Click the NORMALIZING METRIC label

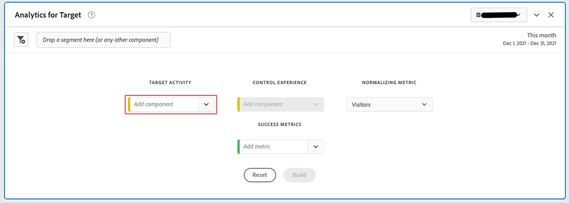389,83
